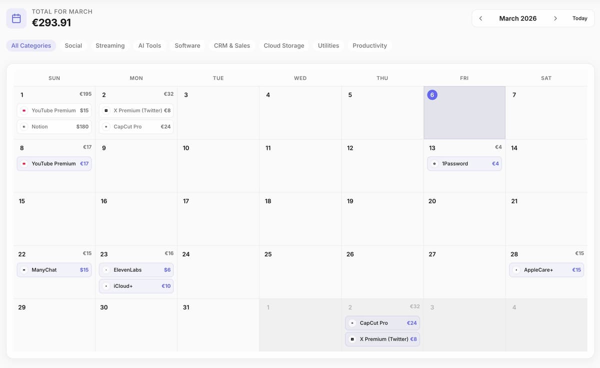This screenshot has height=368, width=600.
Task: Switch to the Cloud Storage category
Action: tap(283, 45)
